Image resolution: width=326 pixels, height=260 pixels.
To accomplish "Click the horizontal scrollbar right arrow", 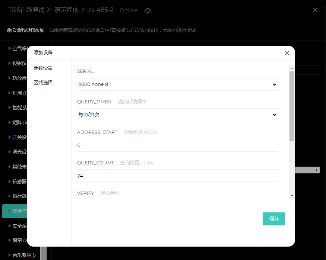I will coord(316,170).
